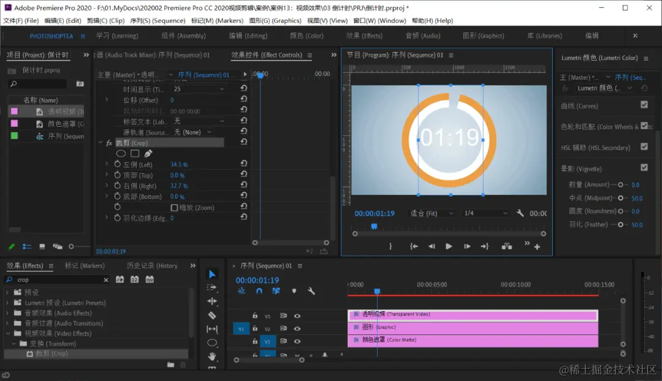
Task: Adjust Vignette Amount (数量) slider
Action: click(620, 185)
